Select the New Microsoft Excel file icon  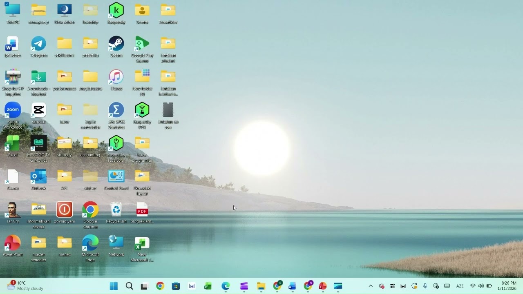pyautogui.click(x=142, y=249)
